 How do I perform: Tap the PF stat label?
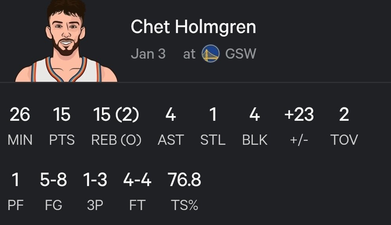[15, 205]
